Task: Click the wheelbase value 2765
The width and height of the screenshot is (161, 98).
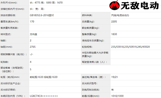Action: coord(33,47)
